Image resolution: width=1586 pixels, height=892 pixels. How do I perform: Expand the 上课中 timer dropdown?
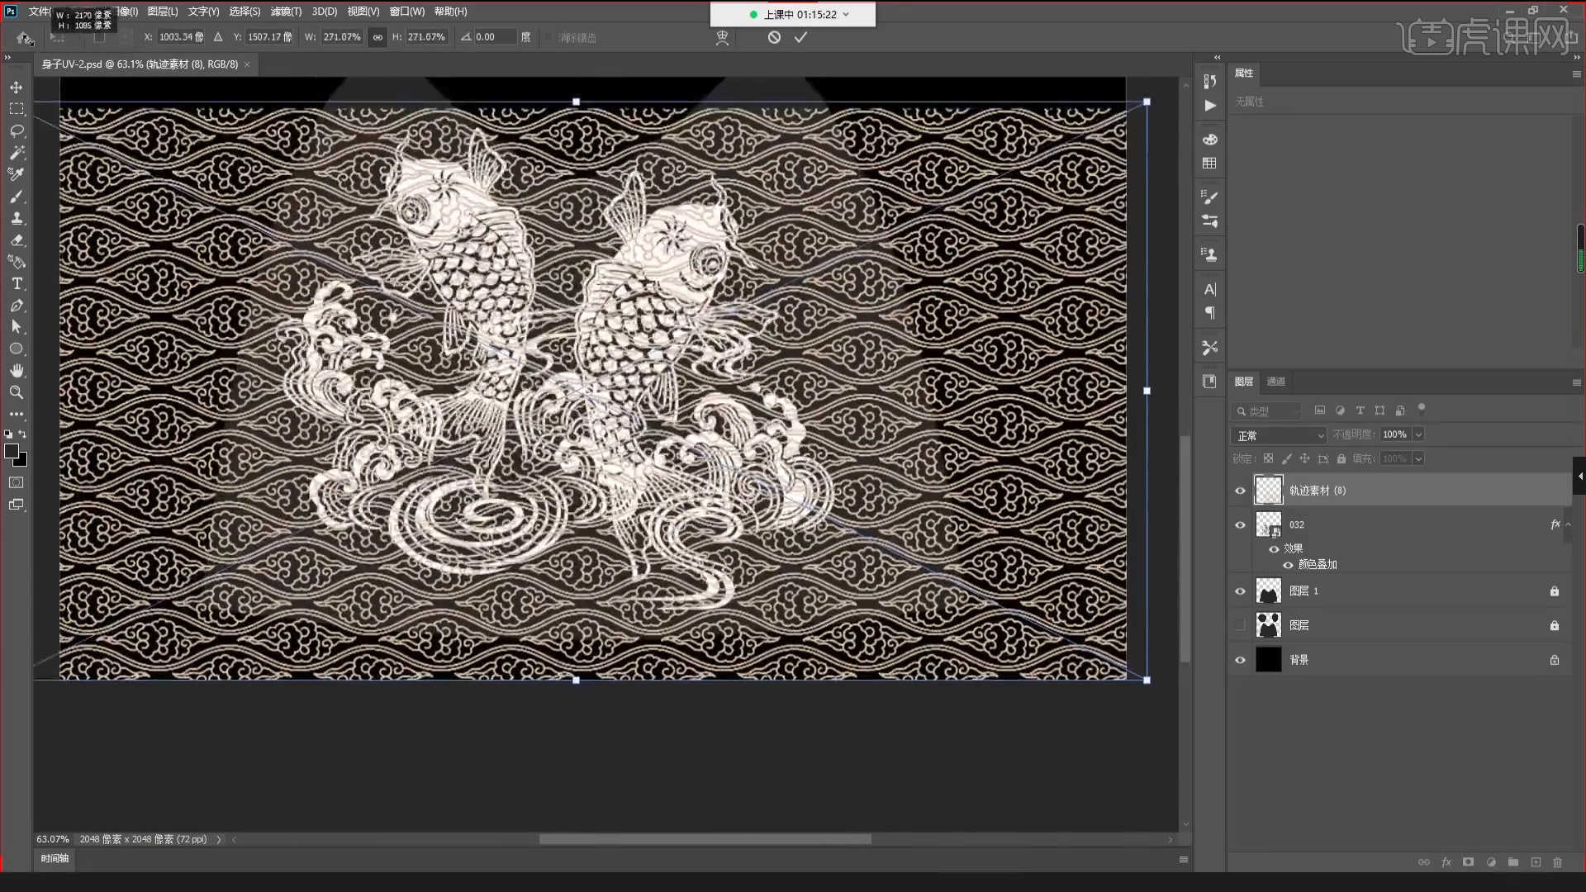[x=846, y=14]
